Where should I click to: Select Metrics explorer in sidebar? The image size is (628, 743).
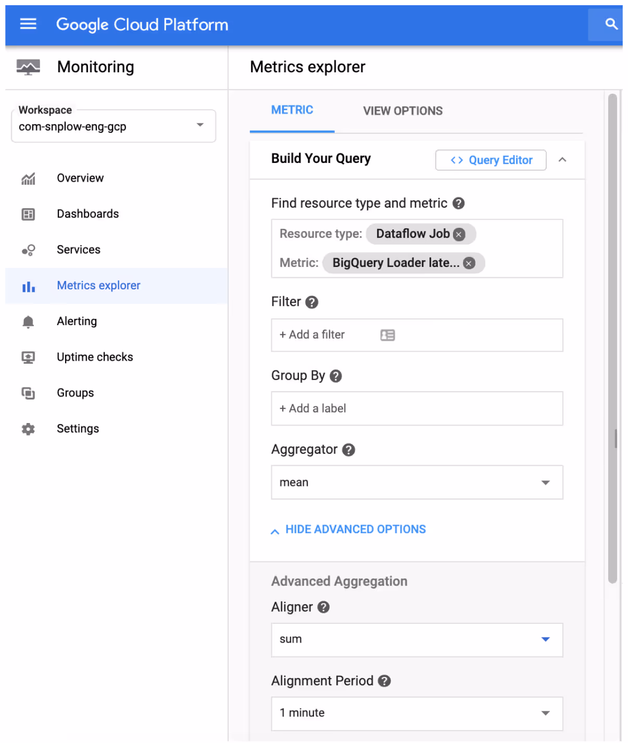[116, 286]
